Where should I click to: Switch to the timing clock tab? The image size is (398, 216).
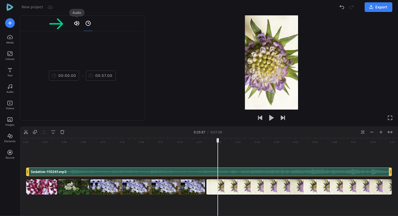88,23
